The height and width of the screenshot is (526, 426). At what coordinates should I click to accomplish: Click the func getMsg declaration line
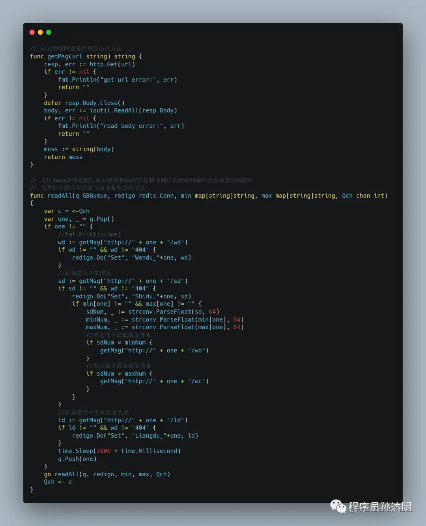pyautogui.click(x=86, y=56)
